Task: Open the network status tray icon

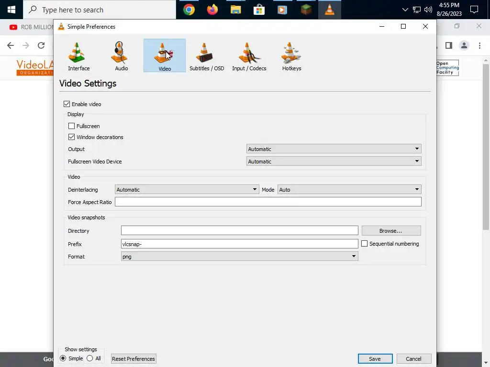Action: 417,10
